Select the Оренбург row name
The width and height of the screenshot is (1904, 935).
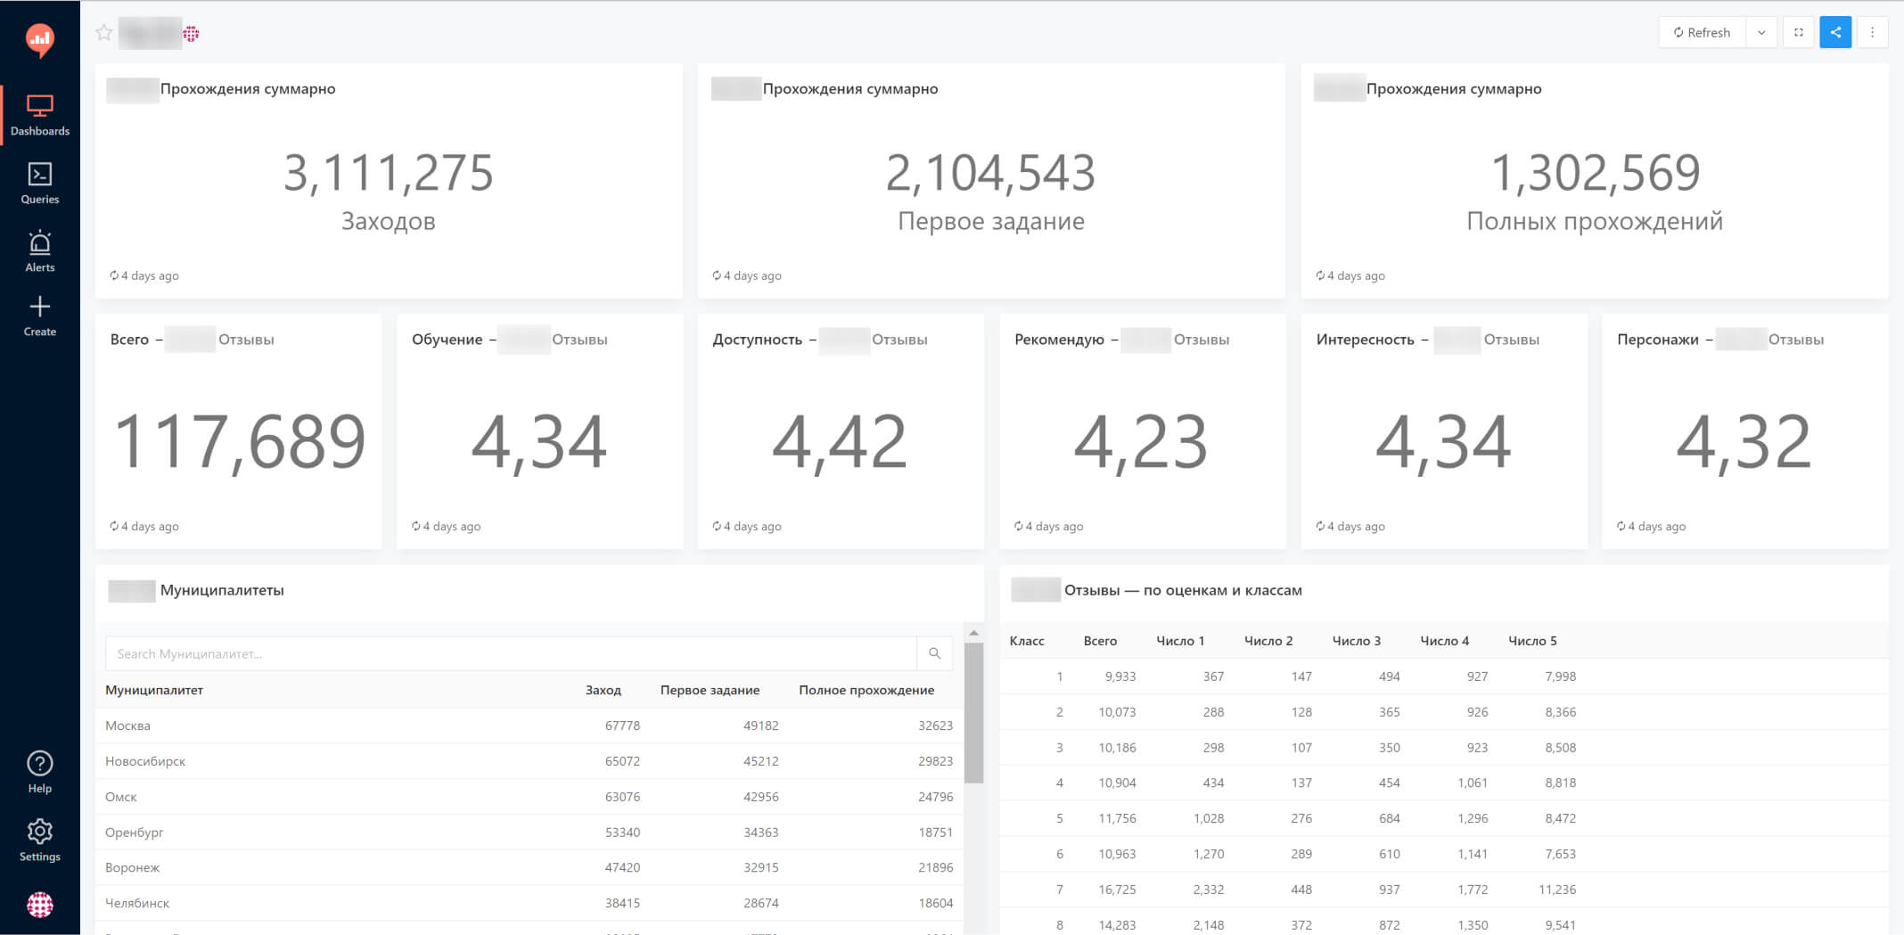135,832
